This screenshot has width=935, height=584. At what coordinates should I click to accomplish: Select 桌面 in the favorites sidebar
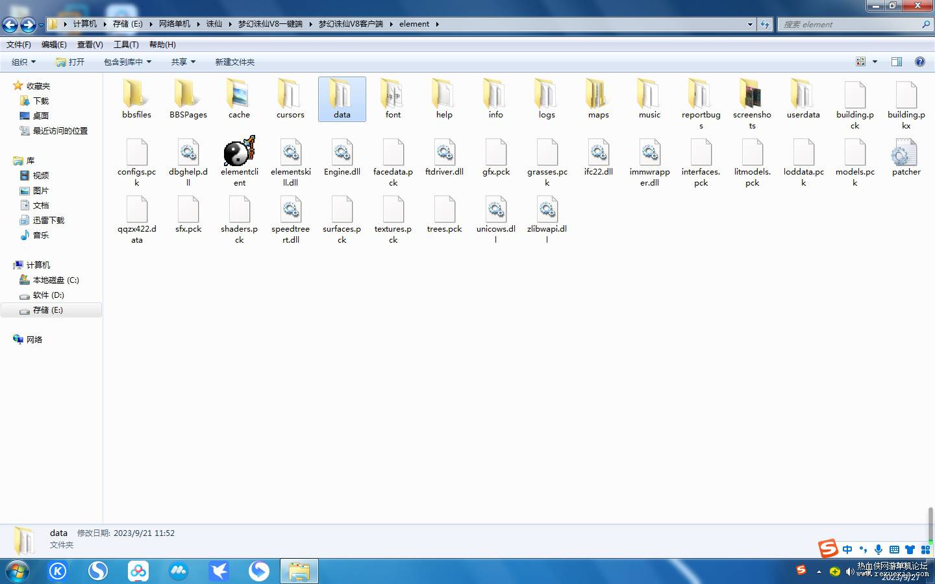41,116
